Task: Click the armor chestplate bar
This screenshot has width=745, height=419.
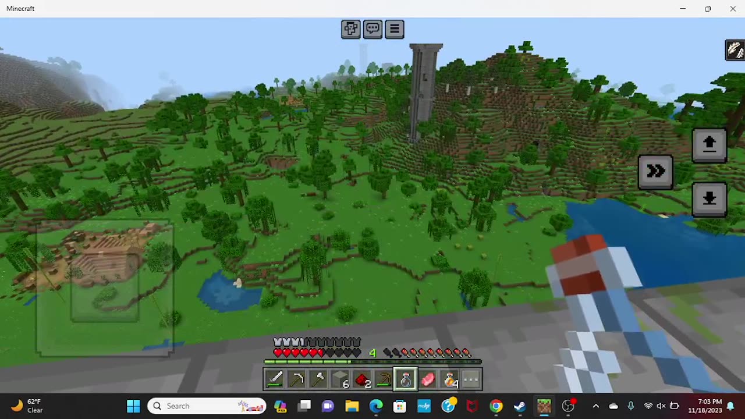Action: click(317, 342)
